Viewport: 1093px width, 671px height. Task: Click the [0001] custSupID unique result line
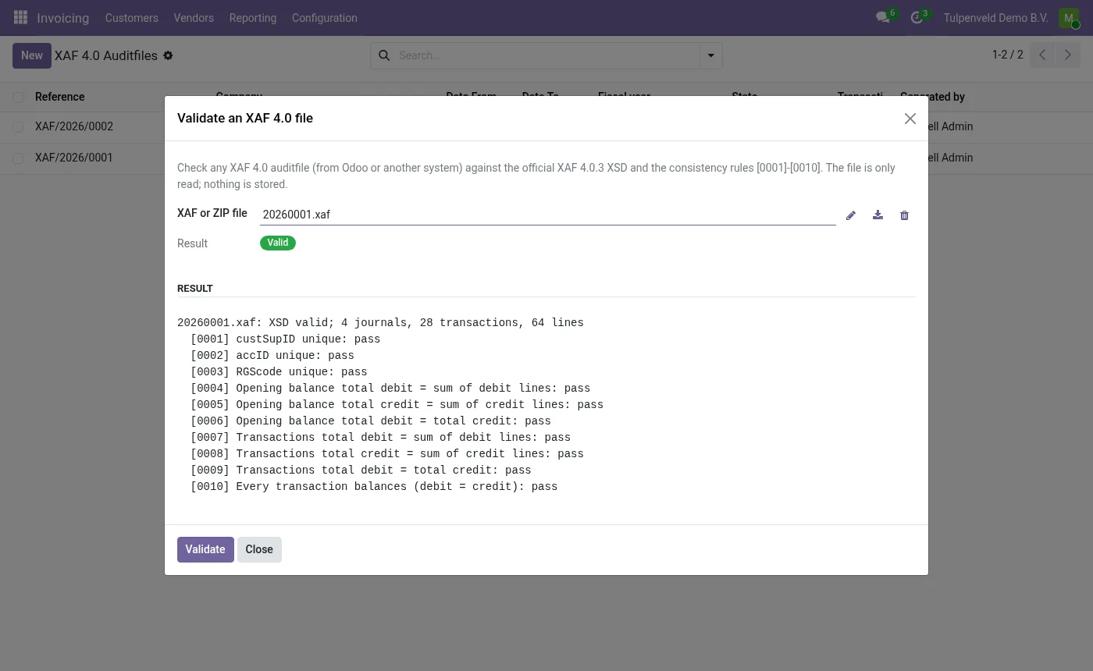pos(286,339)
